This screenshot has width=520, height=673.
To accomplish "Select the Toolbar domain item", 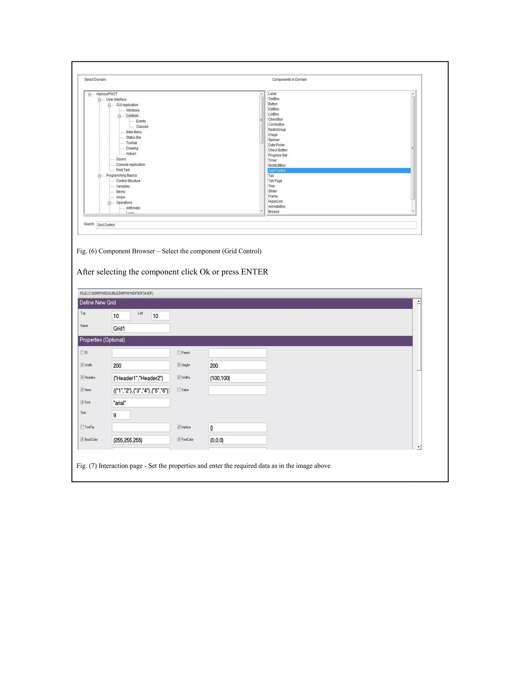I will pyautogui.click(x=132, y=143).
